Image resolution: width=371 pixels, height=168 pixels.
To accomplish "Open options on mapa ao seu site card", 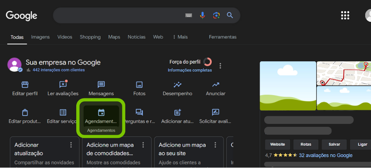I will [x=215, y=145].
